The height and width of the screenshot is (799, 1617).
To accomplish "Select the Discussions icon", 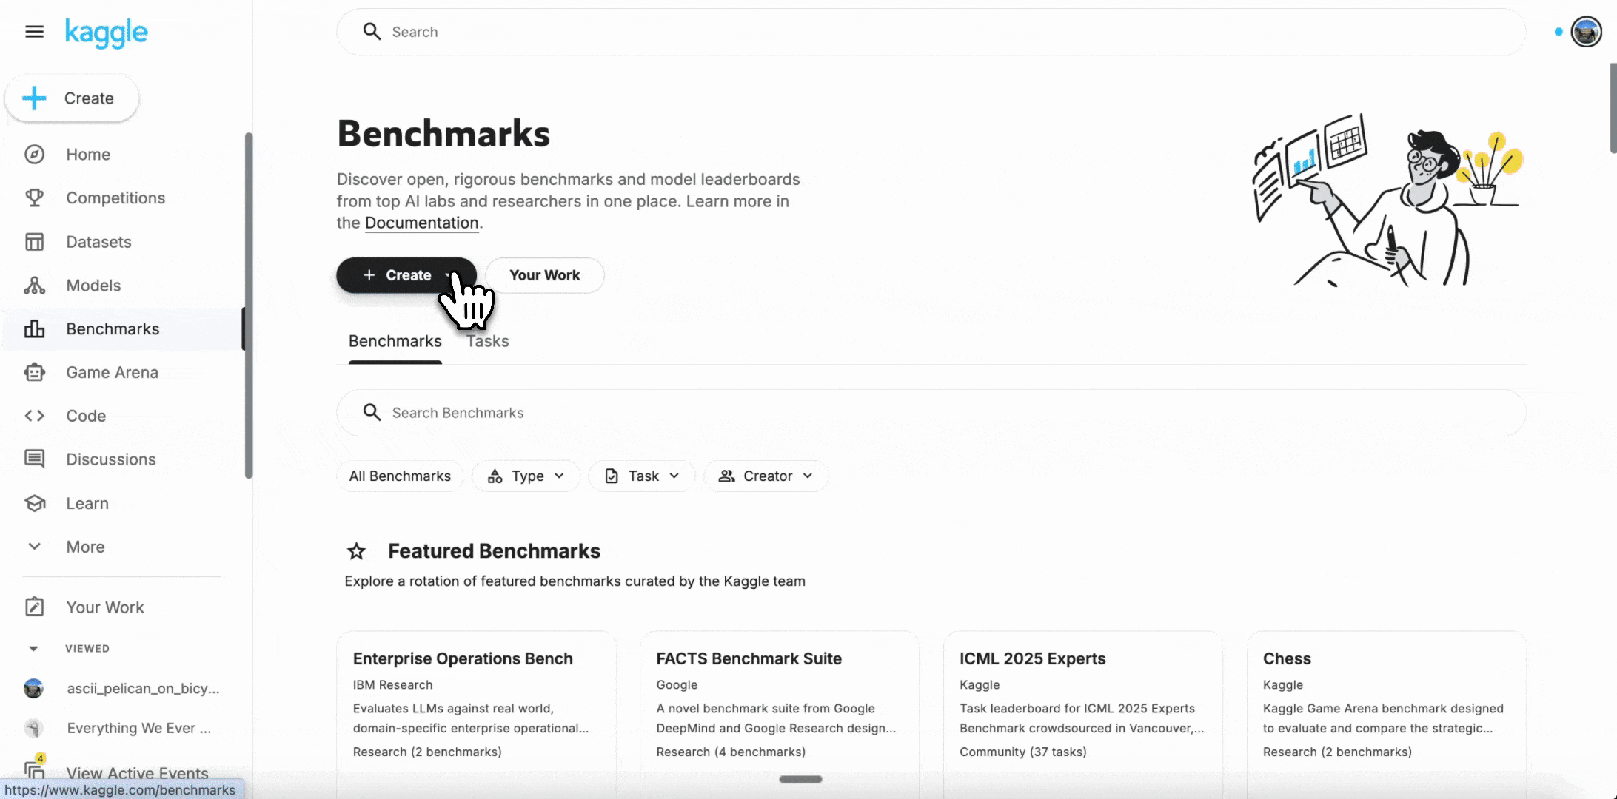I will tap(35, 459).
